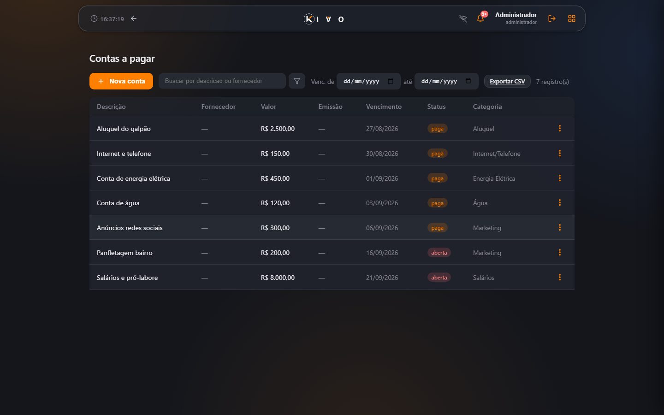
Task: Click the Vencimento column header
Action: click(384, 107)
